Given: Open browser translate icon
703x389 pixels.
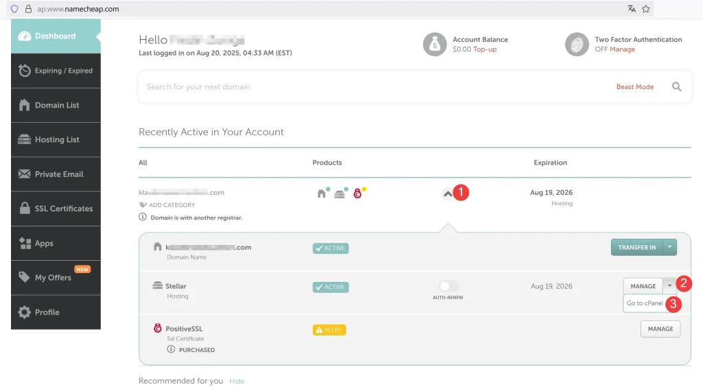Looking at the screenshot, I should click(x=632, y=9).
